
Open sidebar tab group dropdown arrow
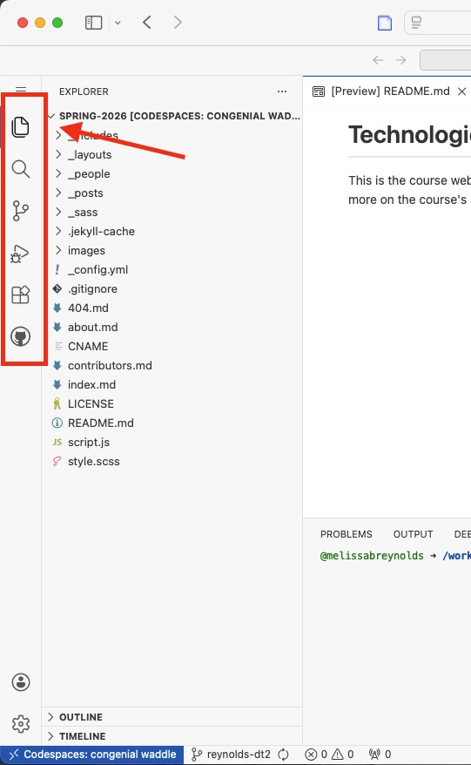pos(118,23)
